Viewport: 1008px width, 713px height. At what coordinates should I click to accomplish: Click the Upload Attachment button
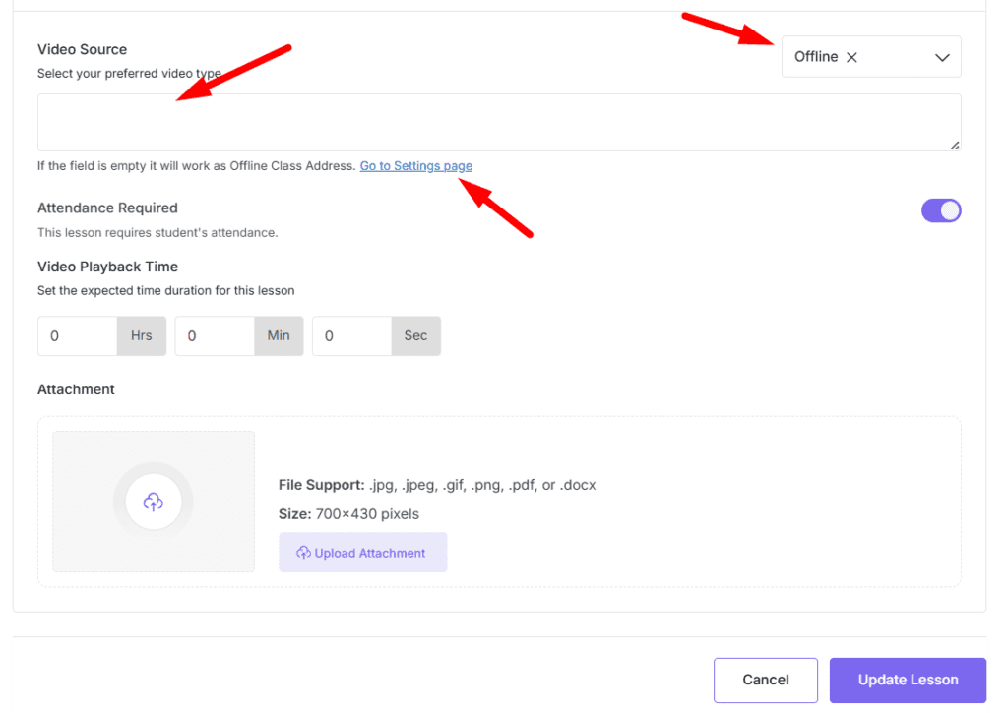click(362, 552)
